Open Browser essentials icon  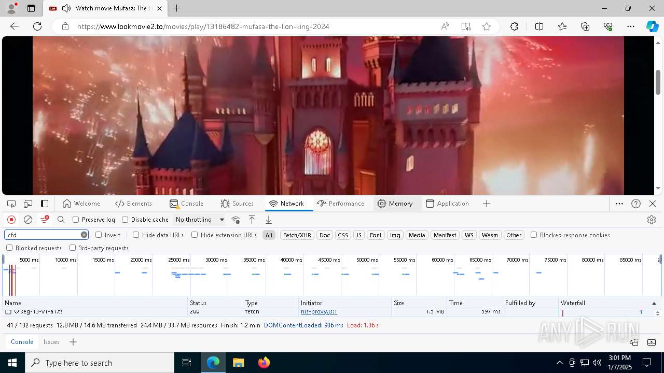tap(608, 26)
